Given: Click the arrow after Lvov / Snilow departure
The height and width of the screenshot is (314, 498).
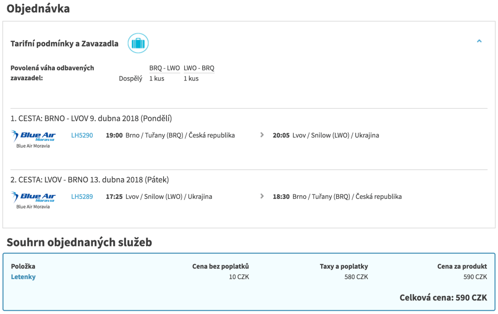Looking at the screenshot, I should 262,196.
